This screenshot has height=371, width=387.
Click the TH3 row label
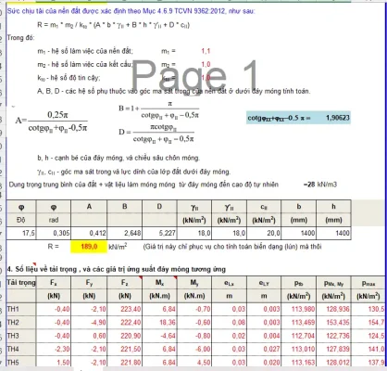(x=21, y=336)
